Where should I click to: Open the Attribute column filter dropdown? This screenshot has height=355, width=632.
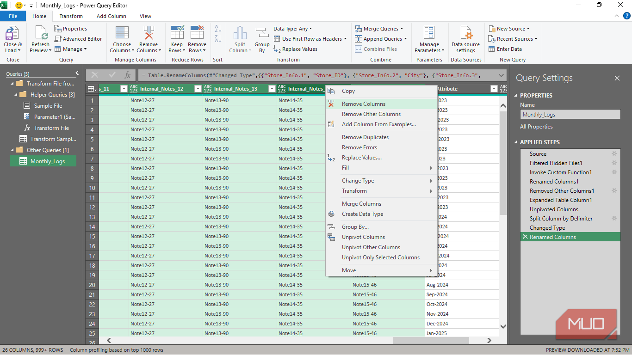(x=494, y=89)
